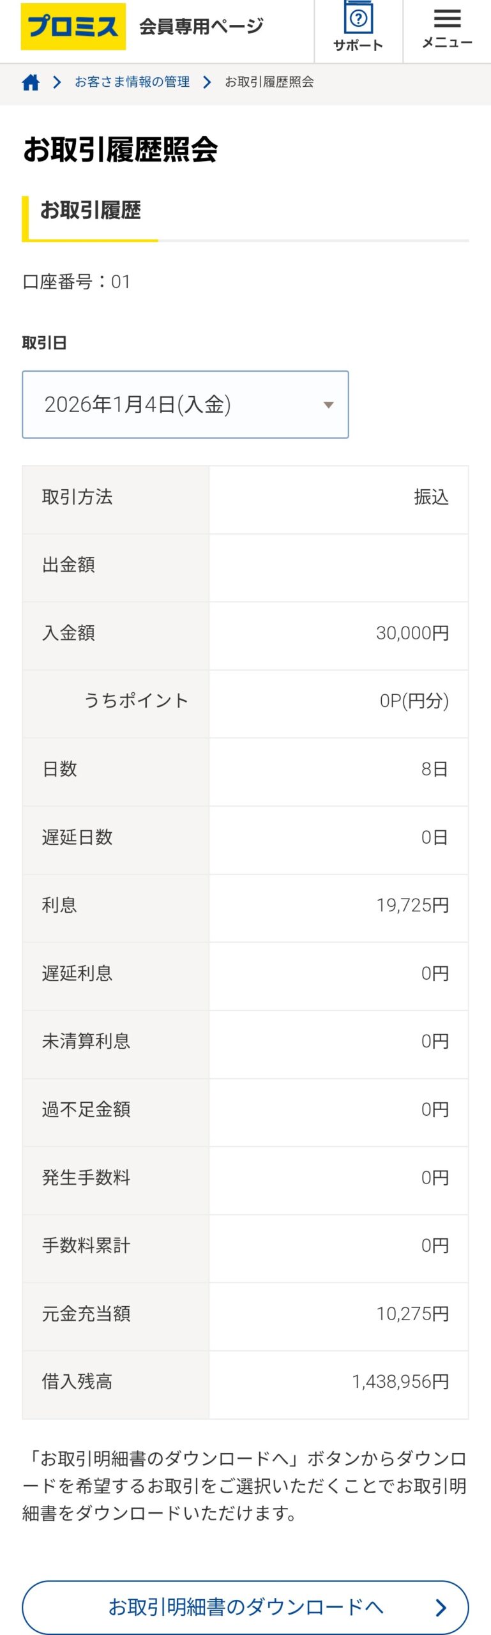
Task: Open the hamburger menu icon
Action: click(x=447, y=18)
